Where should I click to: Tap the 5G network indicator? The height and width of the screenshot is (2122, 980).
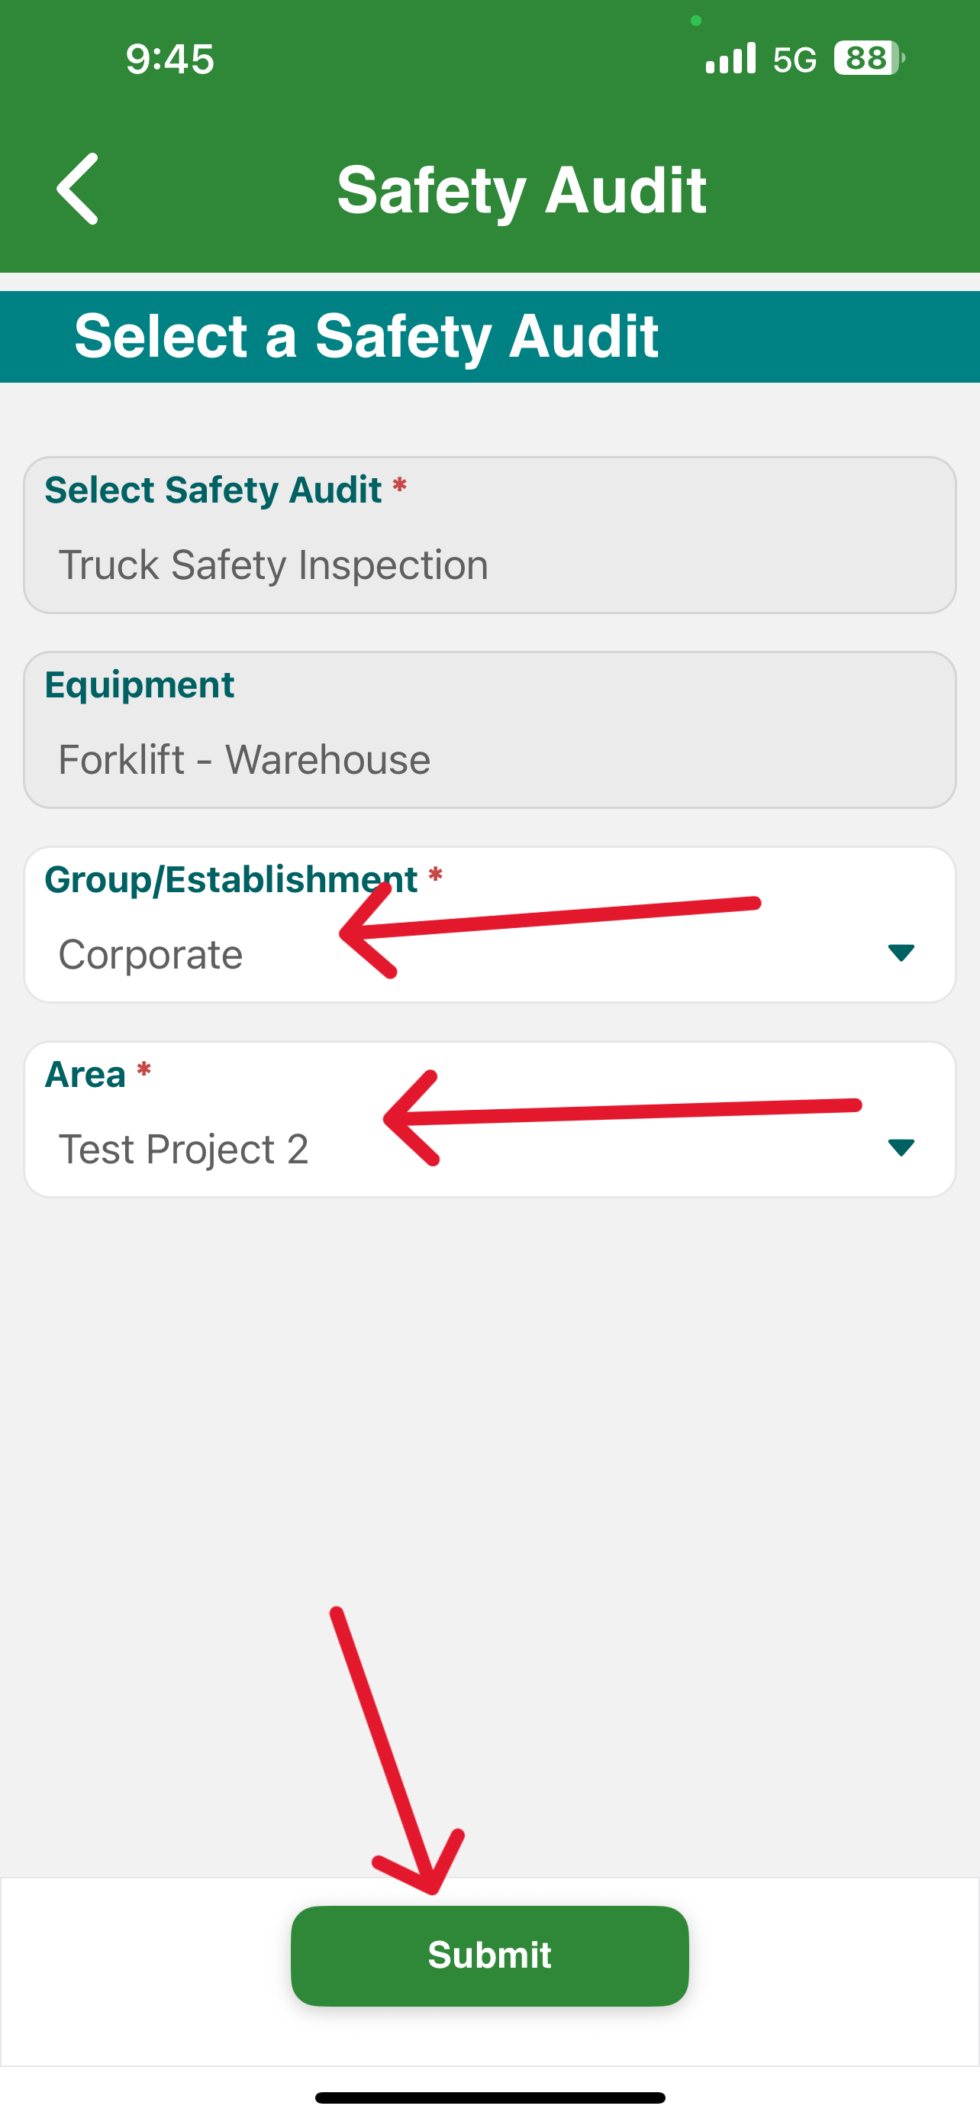795,60
